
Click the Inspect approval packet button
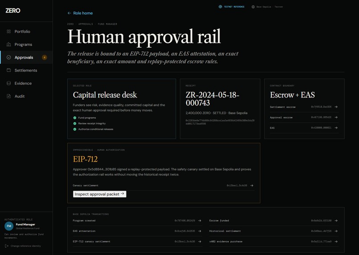pos(100,194)
